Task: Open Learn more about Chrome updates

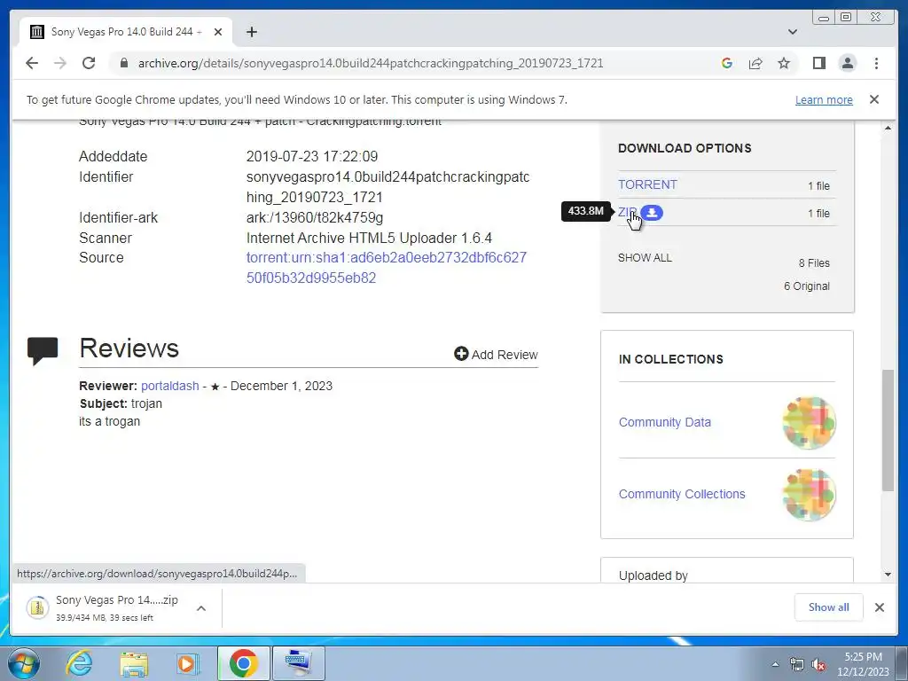Action: pos(824,99)
